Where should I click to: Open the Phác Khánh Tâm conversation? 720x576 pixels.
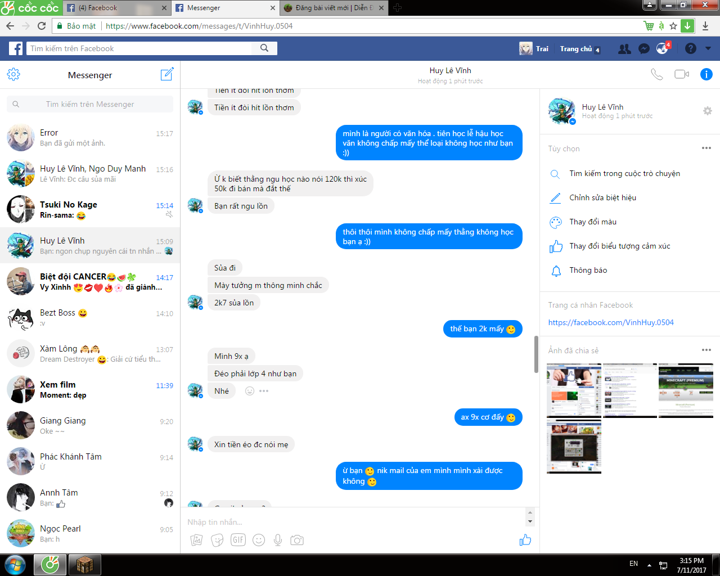tap(90, 461)
